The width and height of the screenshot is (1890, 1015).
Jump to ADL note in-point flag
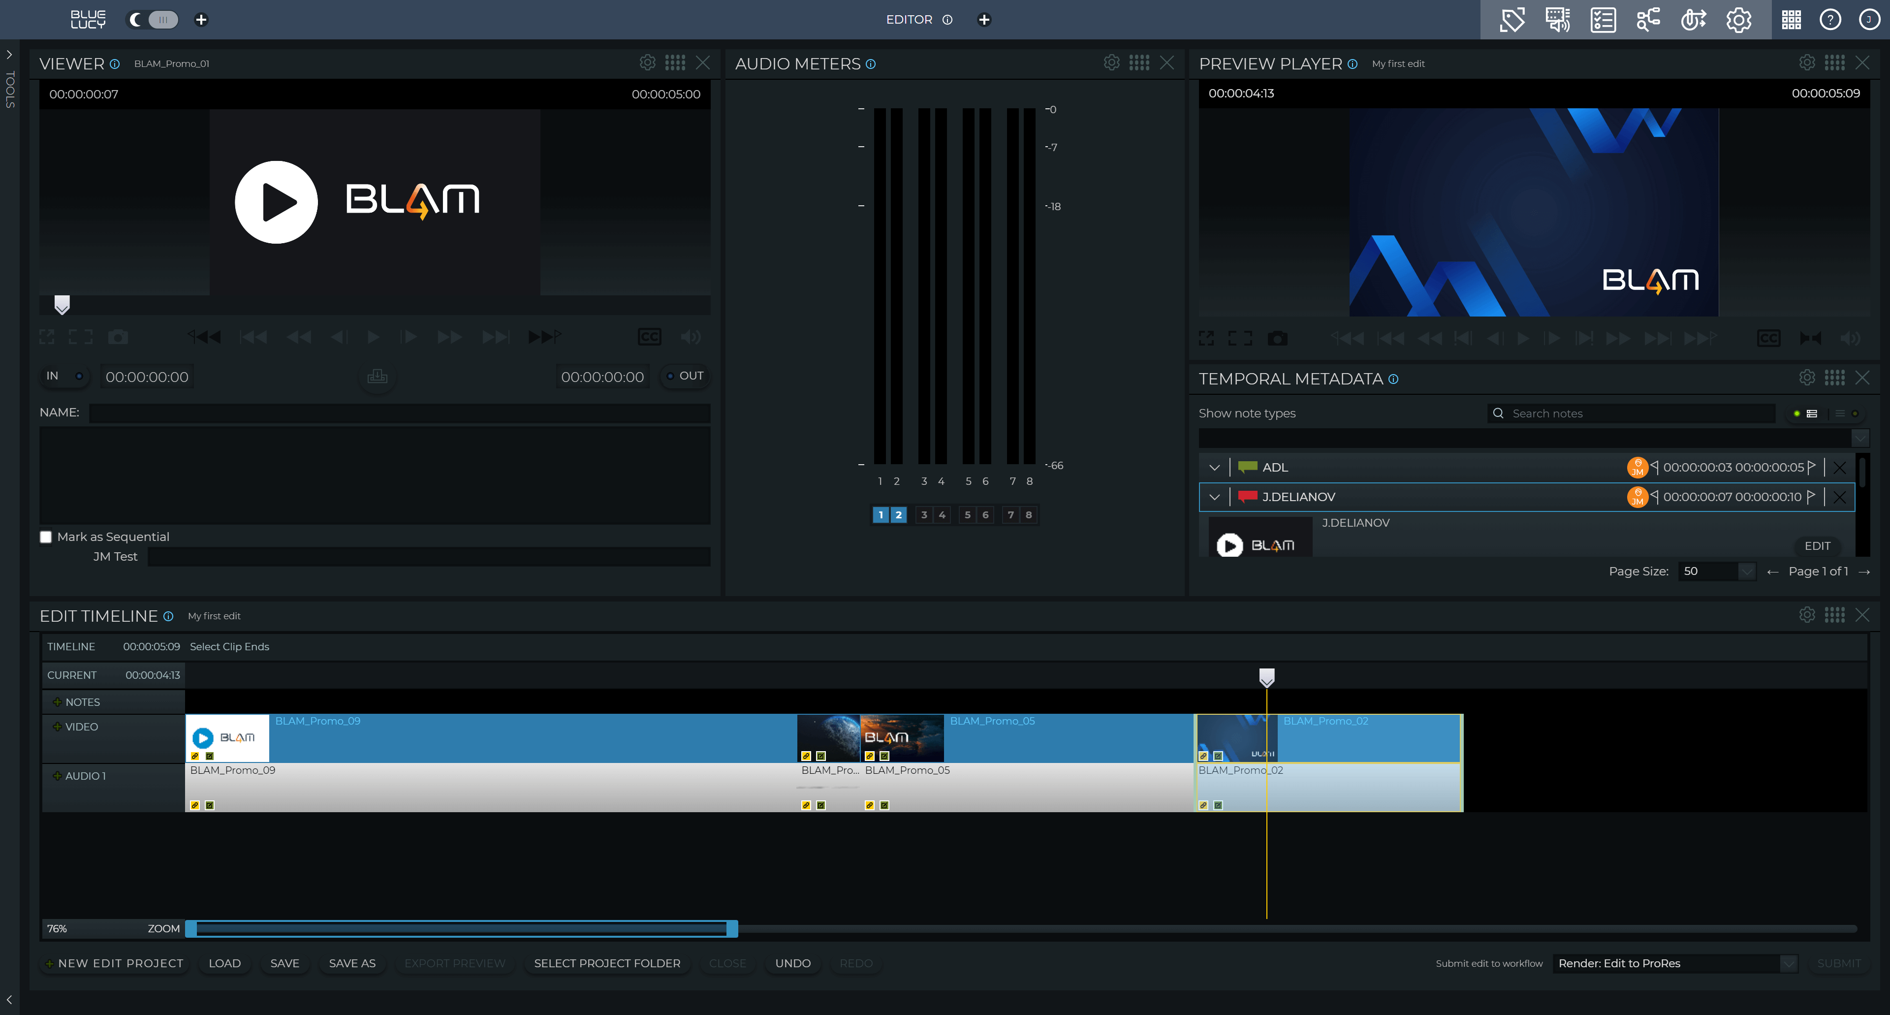pyautogui.click(x=1654, y=467)
